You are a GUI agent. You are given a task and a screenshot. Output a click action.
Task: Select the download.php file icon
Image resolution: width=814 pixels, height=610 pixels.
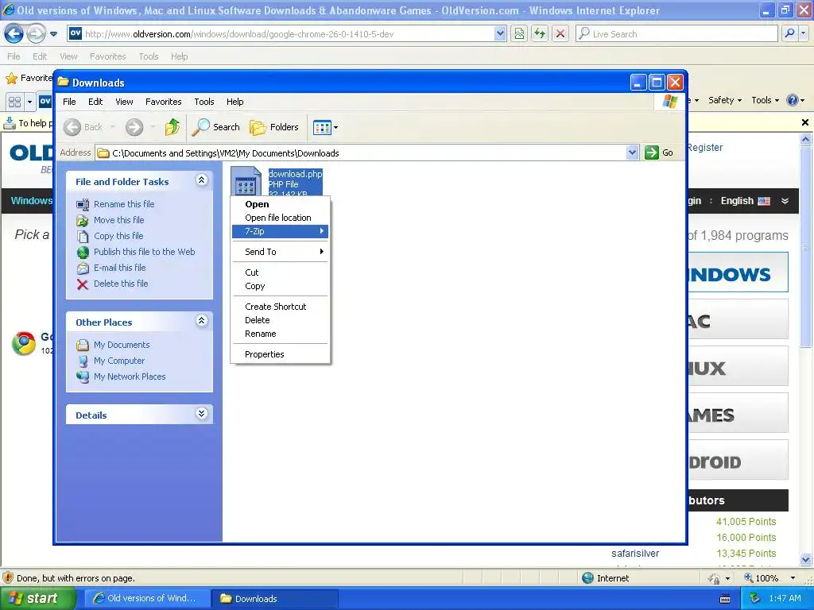pos(246,181)
